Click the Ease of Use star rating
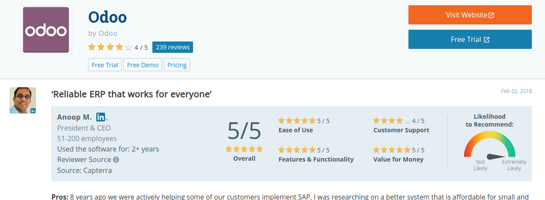545x200 pixels. (x=297, y=121)
